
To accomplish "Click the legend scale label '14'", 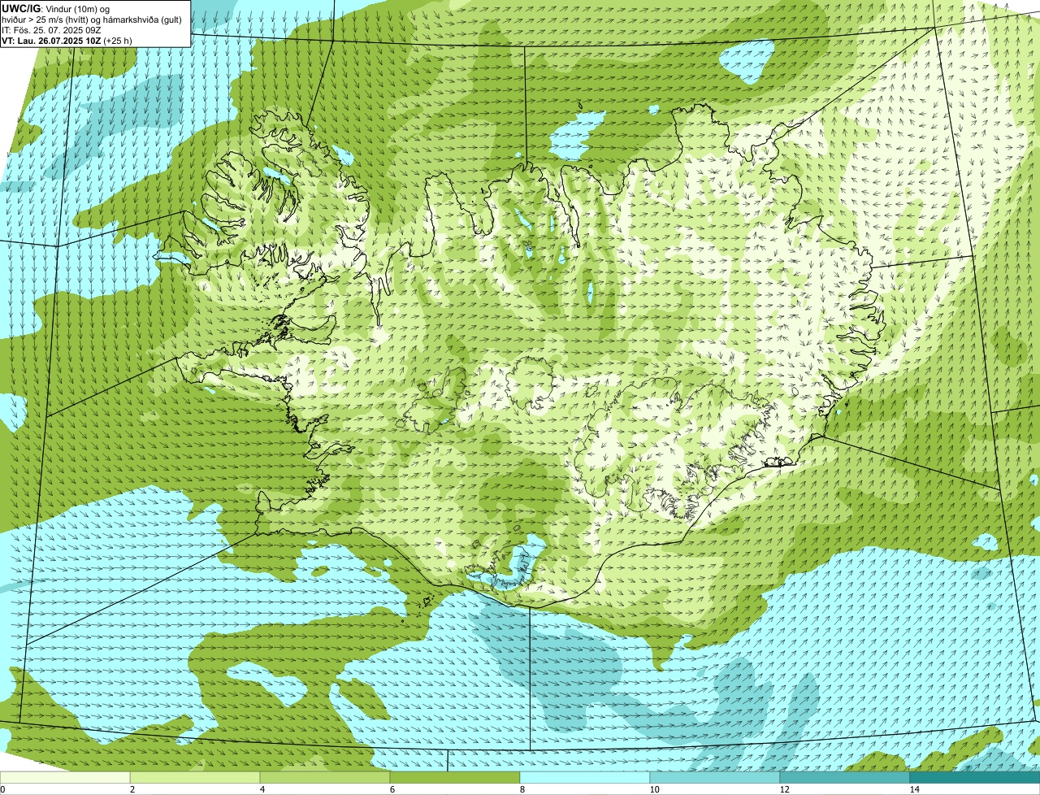I will tap(914, 789).
